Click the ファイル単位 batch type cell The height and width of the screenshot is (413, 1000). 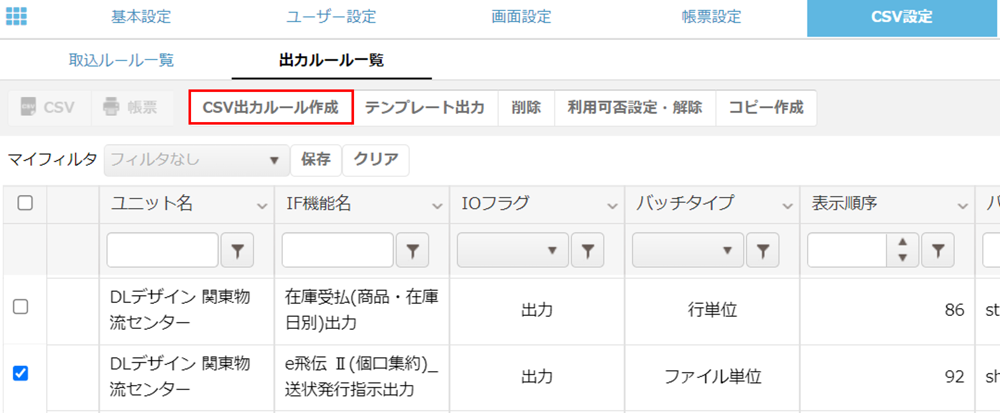click(x=712, y=377)
